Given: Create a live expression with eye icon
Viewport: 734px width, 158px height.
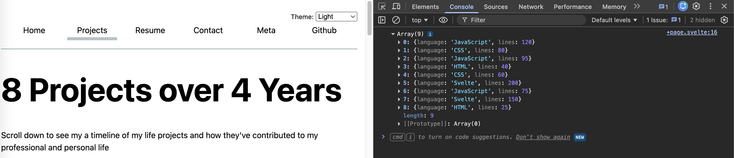Looking at the screenshot, I should point(443,20).
